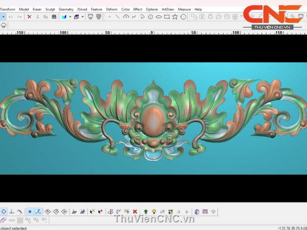
Task: Select the line drawing tool
Action: coord(117,16)
